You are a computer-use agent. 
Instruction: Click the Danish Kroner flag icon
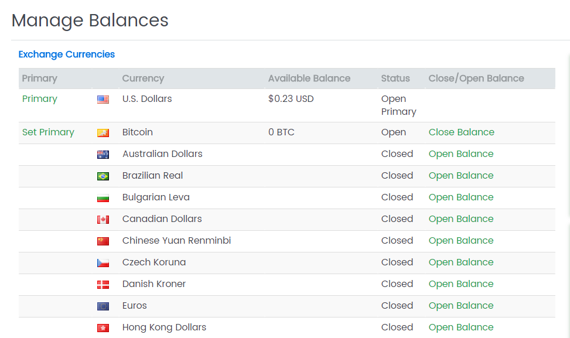point(103,285)
